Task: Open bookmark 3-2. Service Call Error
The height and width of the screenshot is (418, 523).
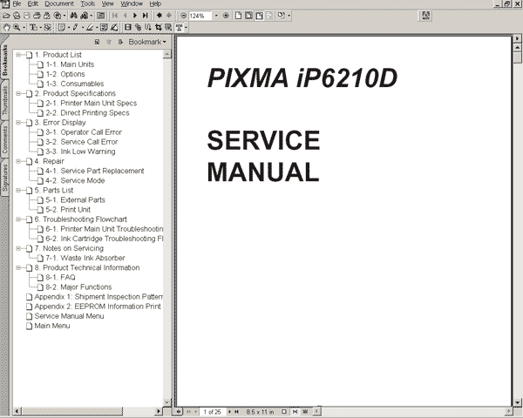Action: pos(82,142)
